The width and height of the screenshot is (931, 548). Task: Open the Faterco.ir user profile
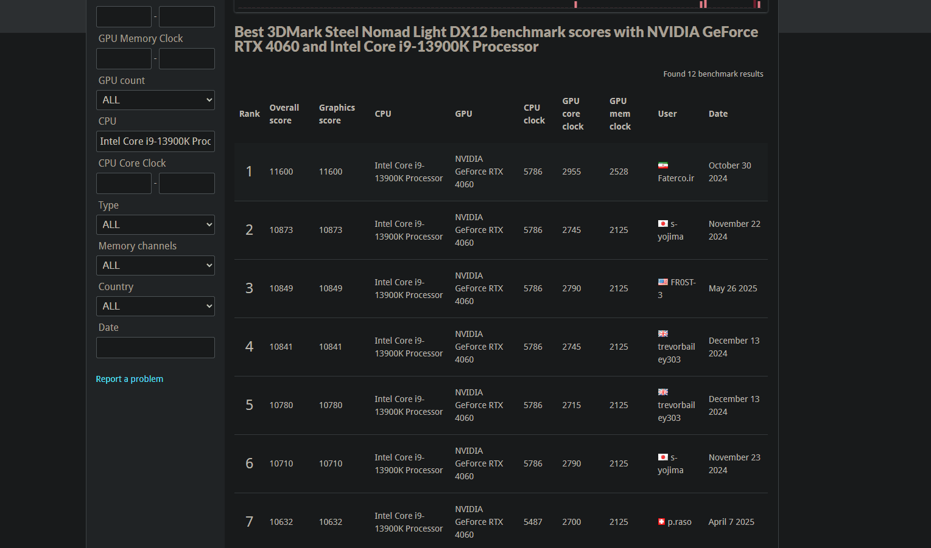[x=676, y=178]
